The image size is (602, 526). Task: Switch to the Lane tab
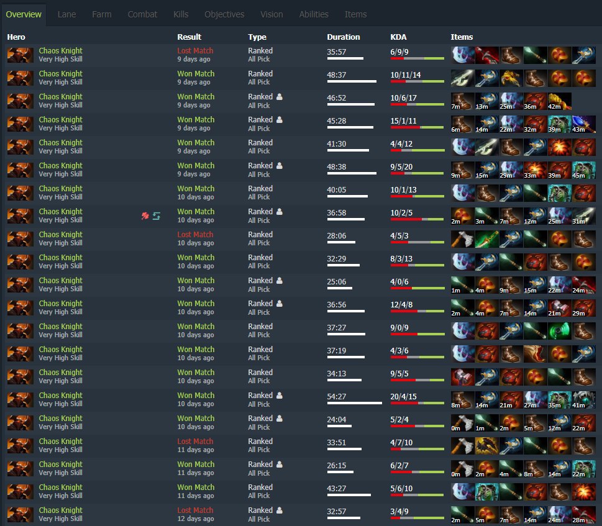click(66, 14)
